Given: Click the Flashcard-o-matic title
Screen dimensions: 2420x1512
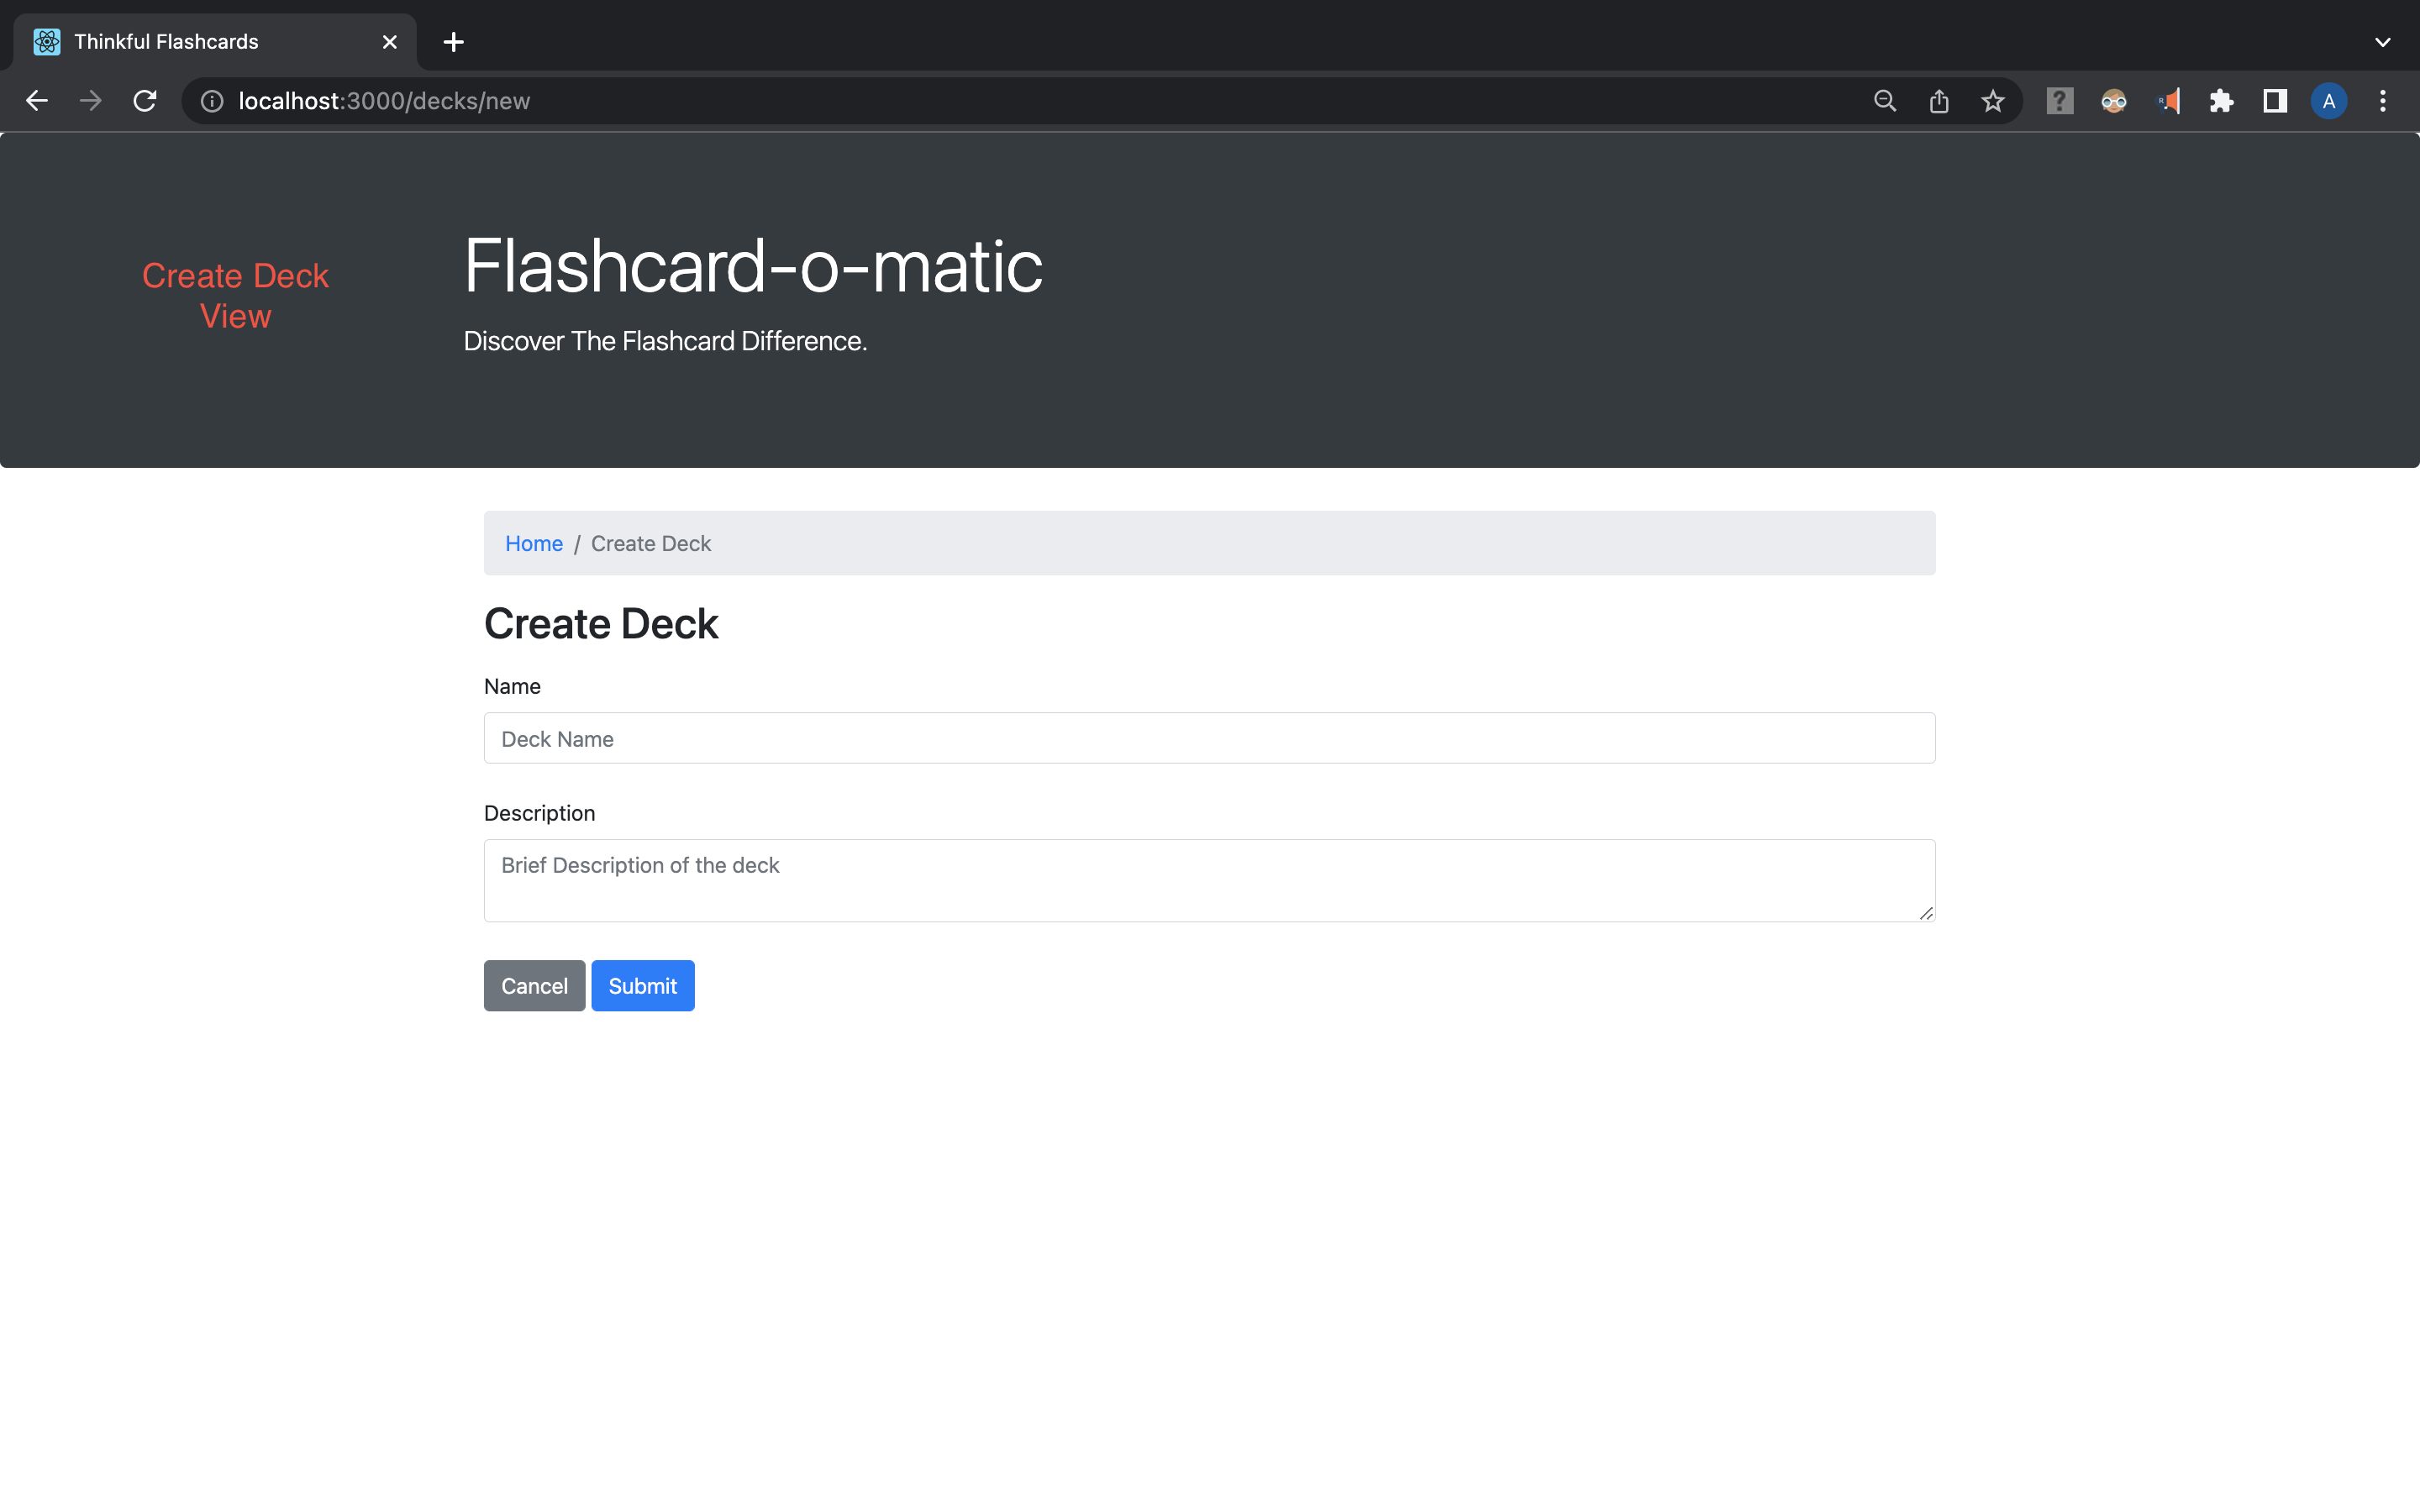Looking at the screenshot, I should [753, 266].
